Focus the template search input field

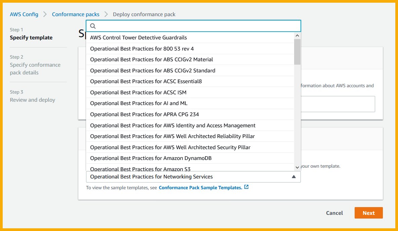(x=193, y=26)
